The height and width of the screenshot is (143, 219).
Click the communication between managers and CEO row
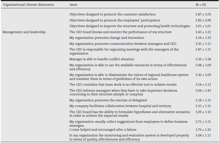123,44
